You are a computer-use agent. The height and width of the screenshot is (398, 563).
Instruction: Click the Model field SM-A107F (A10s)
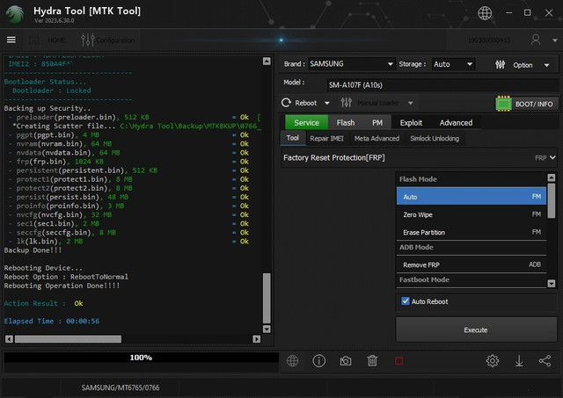tap(442, 85)
